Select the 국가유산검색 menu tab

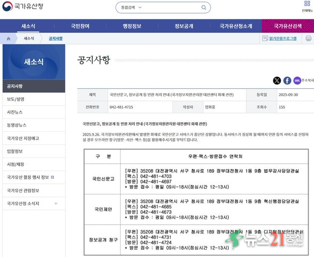pyautogui.click(x=287, y=26)
